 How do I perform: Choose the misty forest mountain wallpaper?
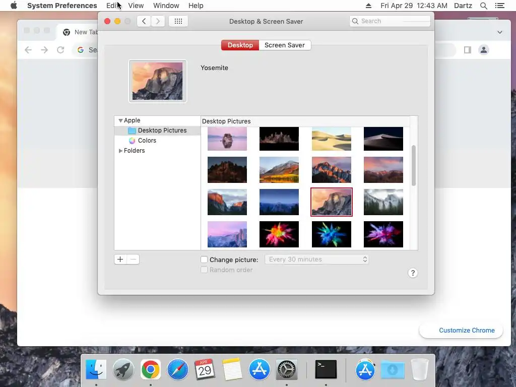pos(383,202)
